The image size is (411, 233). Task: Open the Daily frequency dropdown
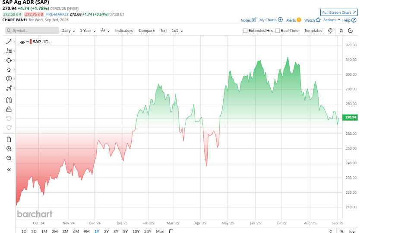68,31
